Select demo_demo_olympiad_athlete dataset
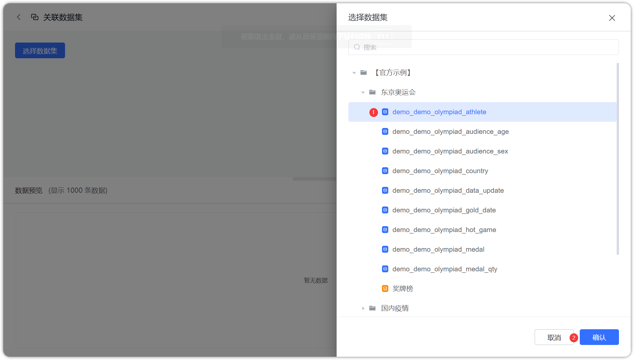The image size is (634, 360). 482,112
